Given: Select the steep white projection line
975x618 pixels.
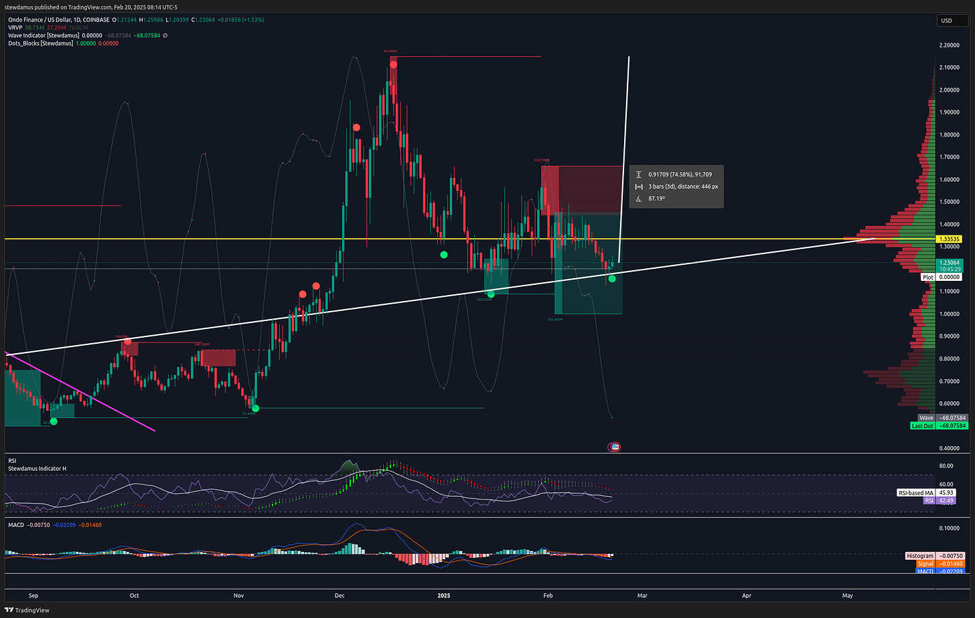Looking at the screenshot, I should coord(624,161).
